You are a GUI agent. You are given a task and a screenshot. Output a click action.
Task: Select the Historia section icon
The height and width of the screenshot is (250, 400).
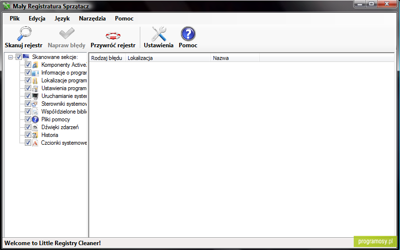35,135
